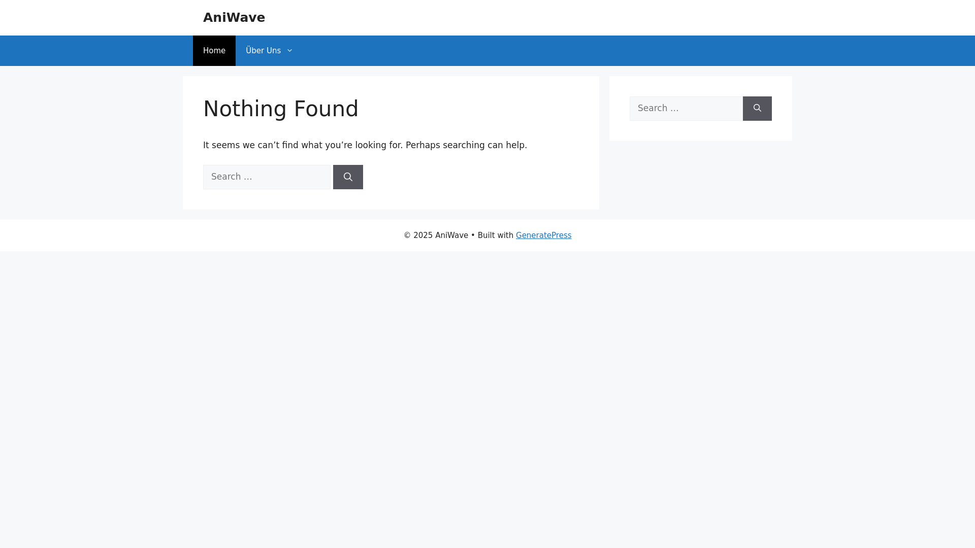Follow the GeneratePress footer link
The height and width of the screenshot is (548, 975).
[543, 235]
